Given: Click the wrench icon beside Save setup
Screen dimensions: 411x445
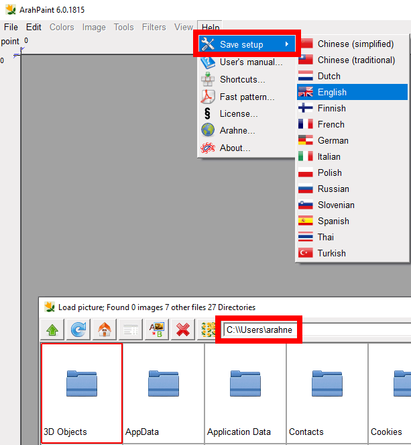Looking at the screenshot, I should (208, 44).
